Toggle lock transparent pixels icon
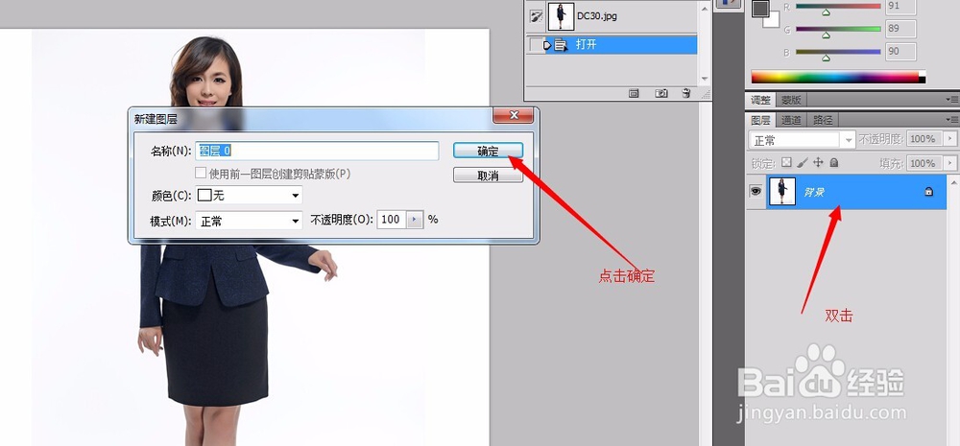This screenshot has width=960, height=446. [787, 163]
